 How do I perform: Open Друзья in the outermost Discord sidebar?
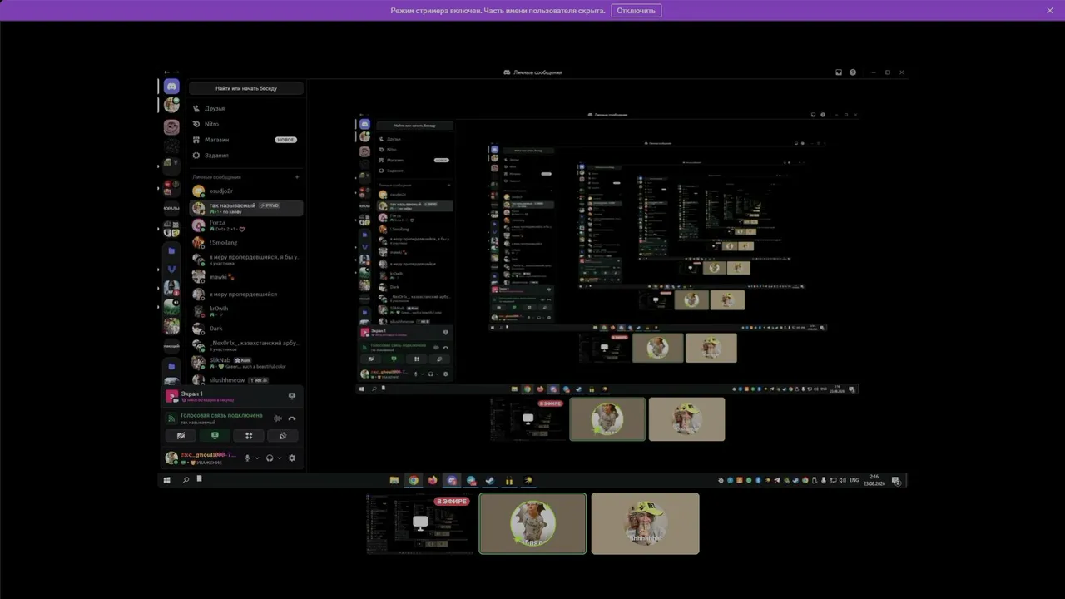point(246,108)
